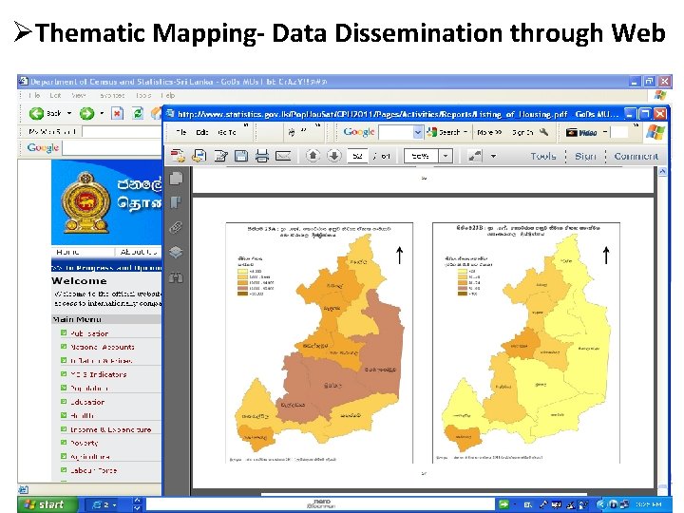This screenshot has width=684, height=513.
Task: Open the Sign pane in PDF viewer
Action: pyautogui.click(x=585, y=156)
